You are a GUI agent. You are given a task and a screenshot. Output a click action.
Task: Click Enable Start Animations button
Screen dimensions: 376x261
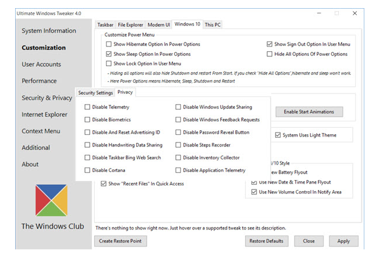tap(309, 112)
